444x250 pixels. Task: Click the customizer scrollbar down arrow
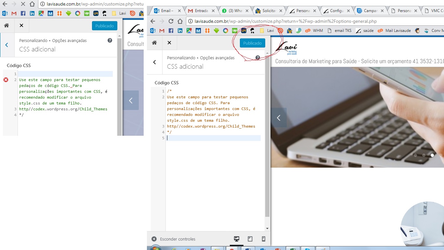pyautogui.click(x=267, y=229)
